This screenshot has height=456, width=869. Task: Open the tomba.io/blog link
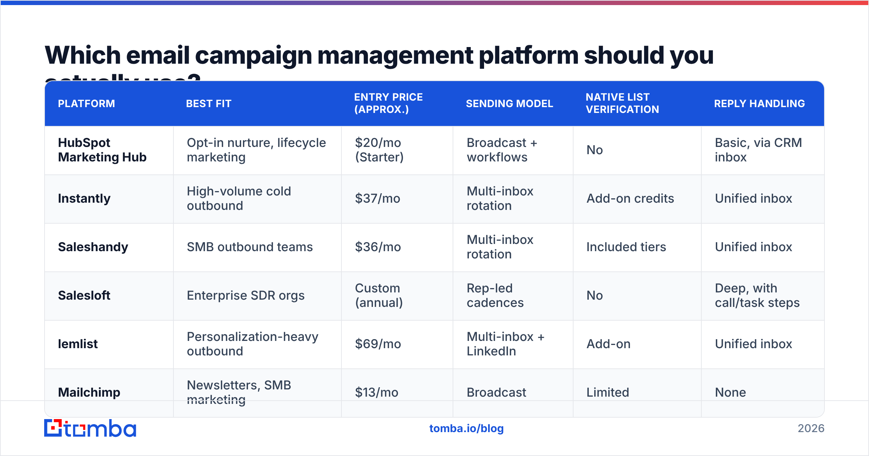pos(466,428)
